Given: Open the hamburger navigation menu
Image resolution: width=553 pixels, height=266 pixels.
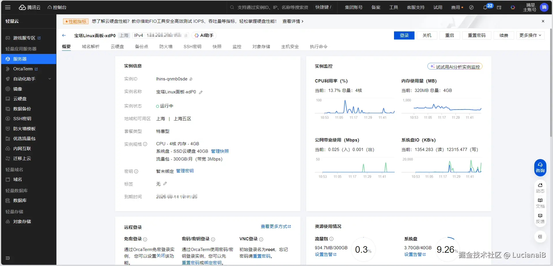Looking at the screenshot, I should coord(8,7).
